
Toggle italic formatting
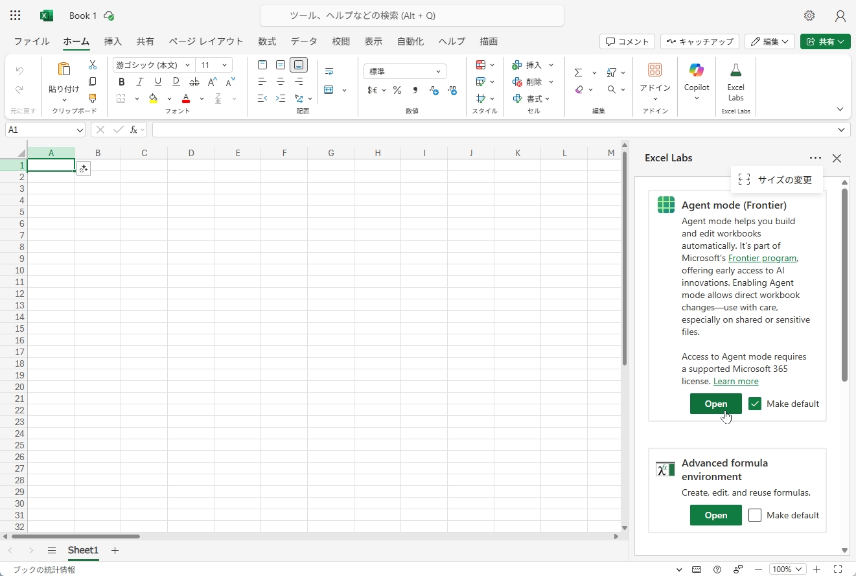coord(139,82)
